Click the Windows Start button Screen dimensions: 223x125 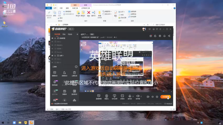(3, 122)
